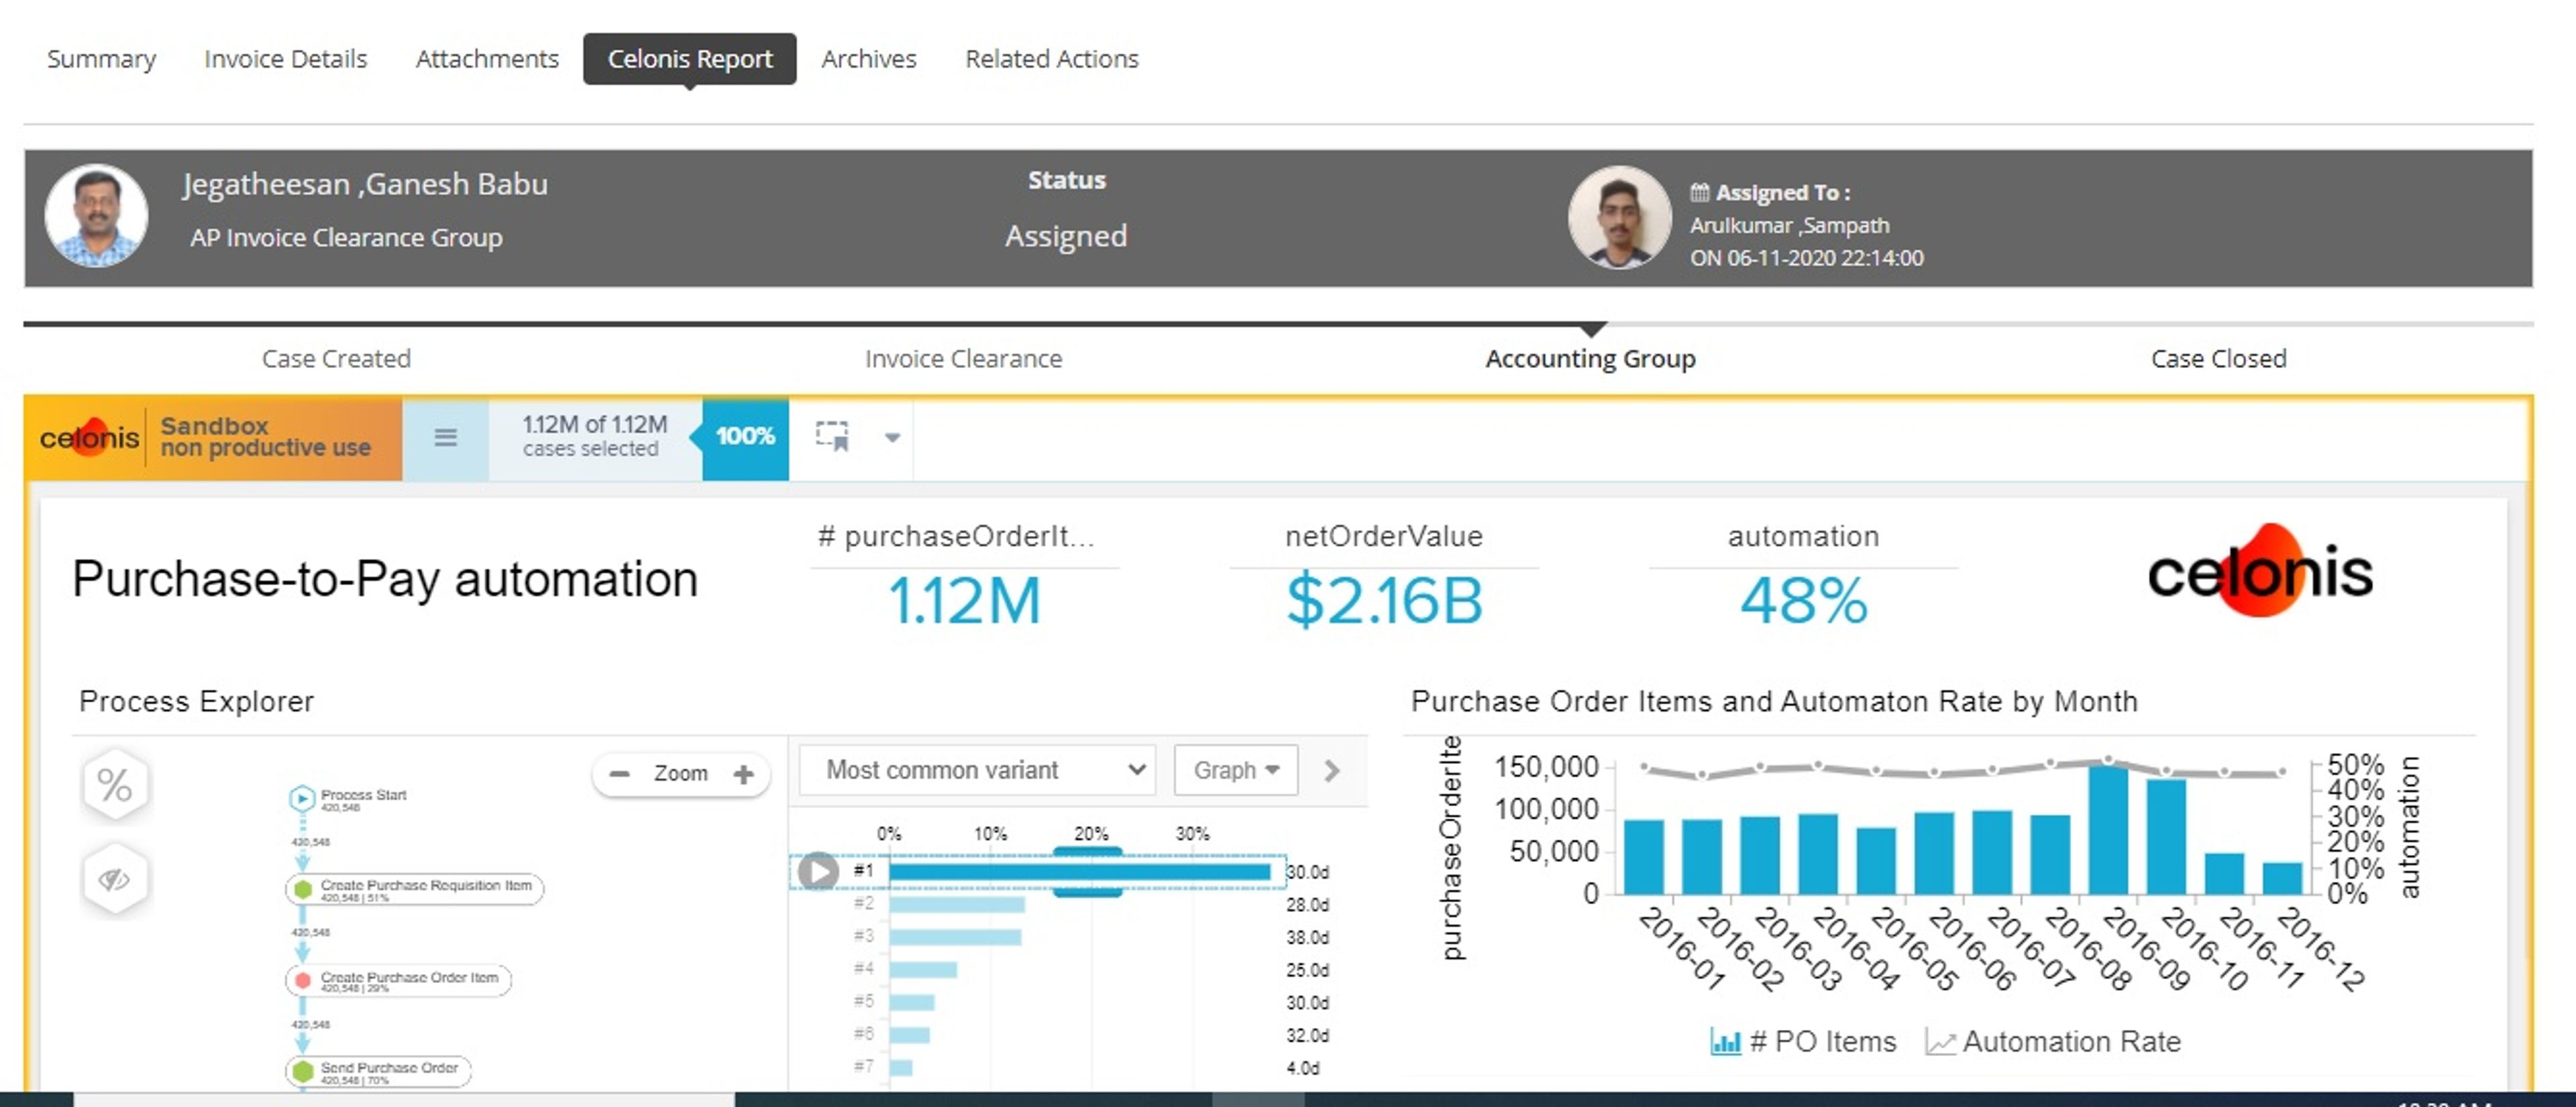Toggle the Automation Rate legend entry

2053,1042
